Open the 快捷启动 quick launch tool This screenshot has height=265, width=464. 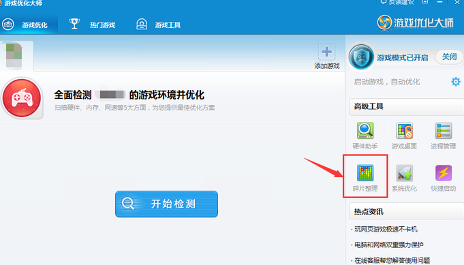tap(444, 177)
